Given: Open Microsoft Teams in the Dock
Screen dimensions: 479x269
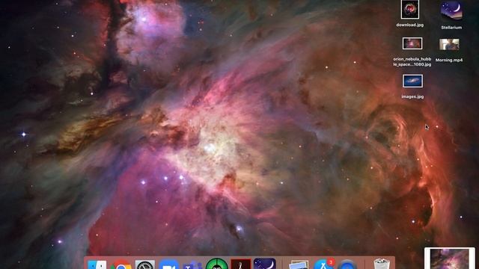Looking at the screenshot, I should (192, 265).
